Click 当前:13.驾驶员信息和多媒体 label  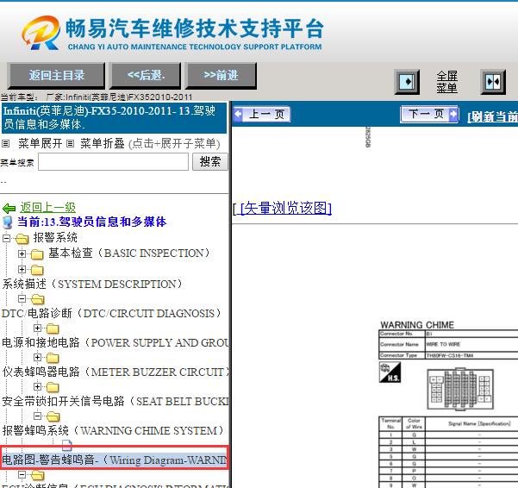[x=92, y=222]
